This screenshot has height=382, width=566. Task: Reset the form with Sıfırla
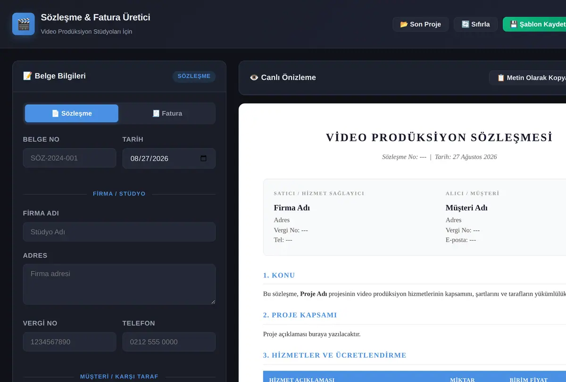pos(475,24)
